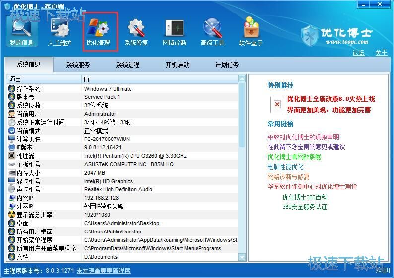Open the 高级工具 section
The height and width of the screenshot is (278, 394).
[x=212, y=31]
